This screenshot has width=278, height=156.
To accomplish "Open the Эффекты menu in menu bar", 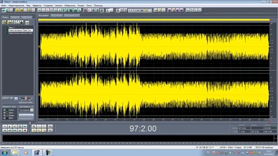I will 36,6.
